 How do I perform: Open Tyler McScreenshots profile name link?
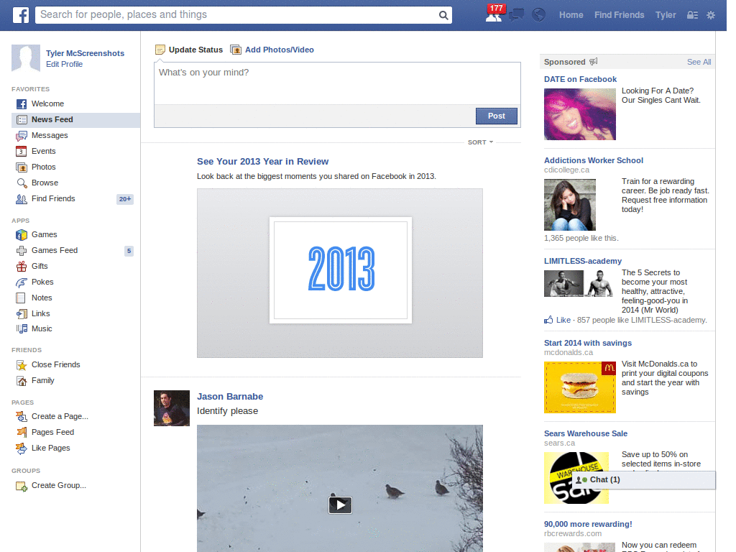(85, 53)
